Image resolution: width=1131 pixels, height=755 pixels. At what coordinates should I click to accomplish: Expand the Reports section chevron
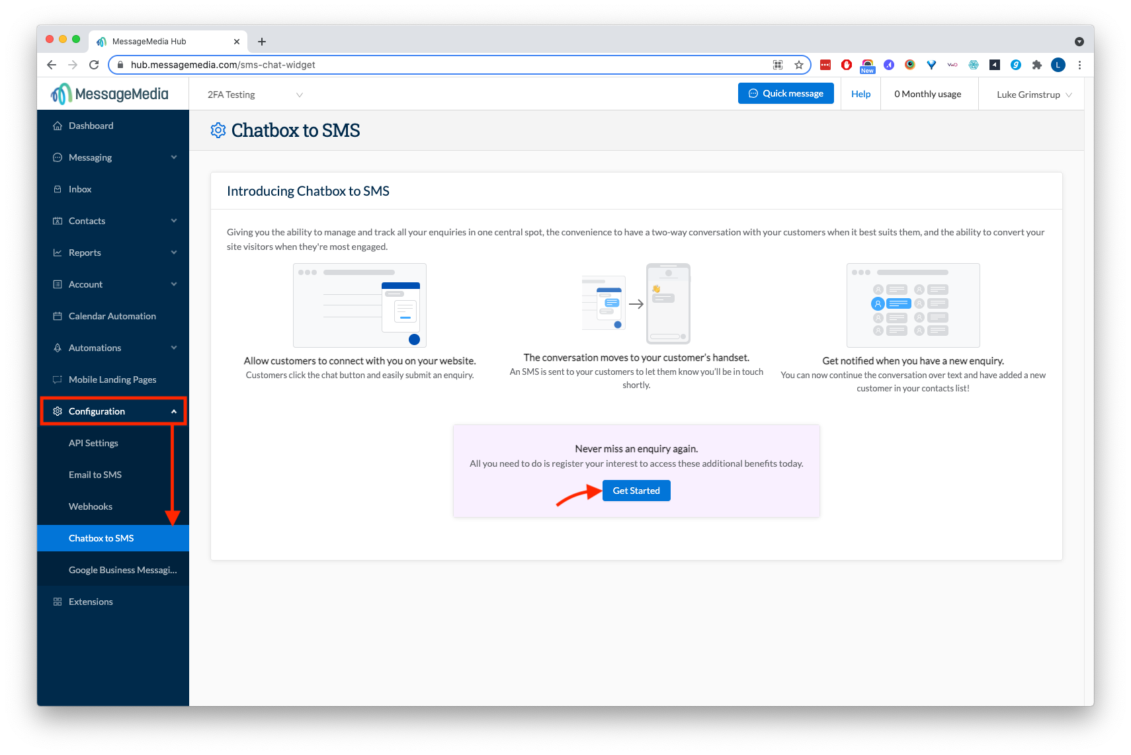coord(173,253)
